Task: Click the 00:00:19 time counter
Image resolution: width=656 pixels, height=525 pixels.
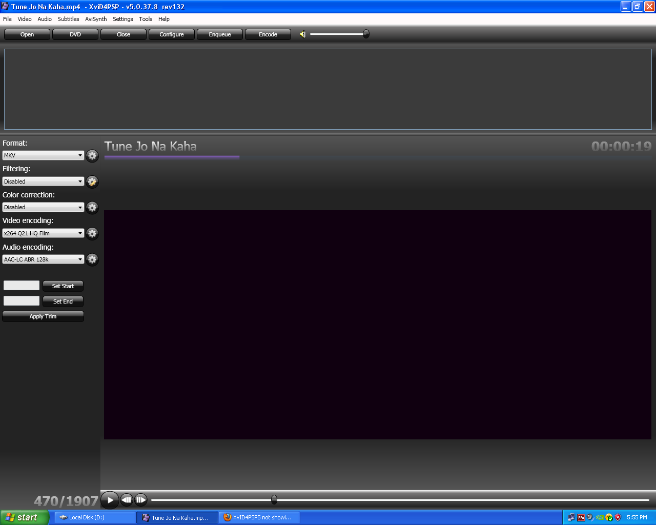Action: point(621,147)
